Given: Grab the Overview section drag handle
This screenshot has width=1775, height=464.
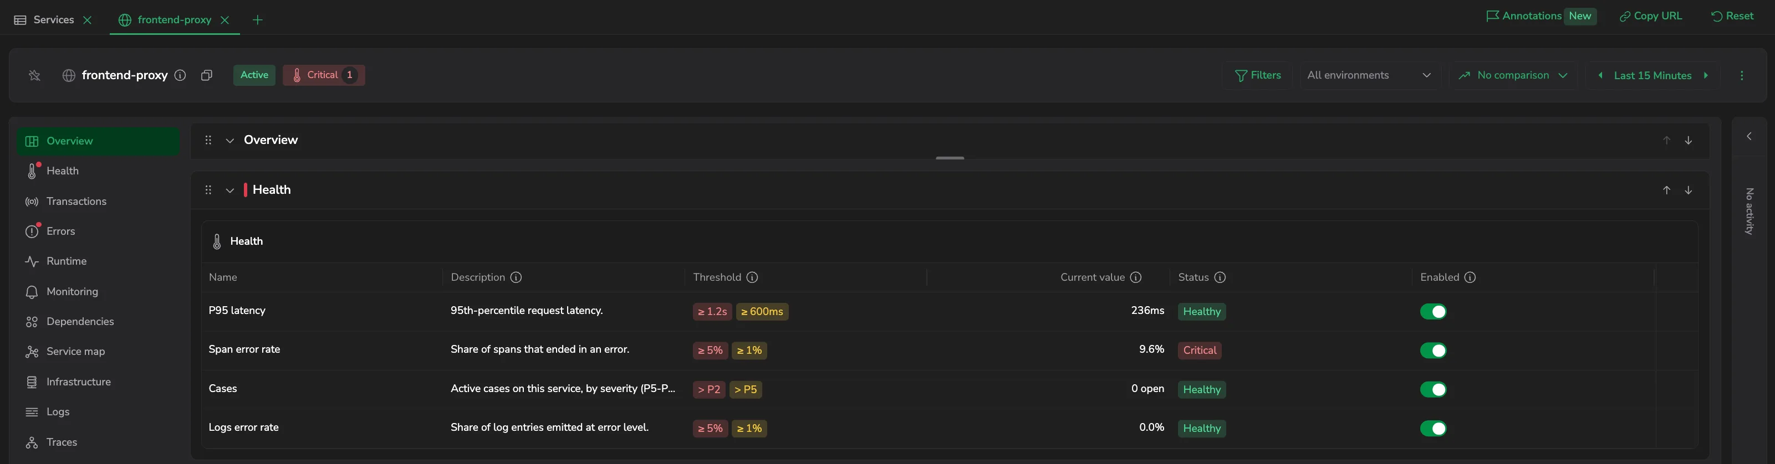Looking at the screenshot, I should (x=208, y=141).
